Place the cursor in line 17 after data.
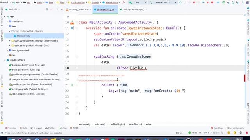 click(111, 62)
